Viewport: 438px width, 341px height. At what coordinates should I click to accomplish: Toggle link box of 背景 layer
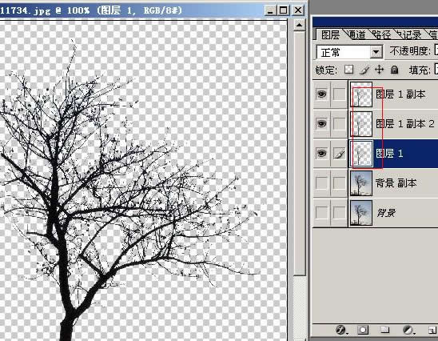pyautogui.click(x=339, y=213)
